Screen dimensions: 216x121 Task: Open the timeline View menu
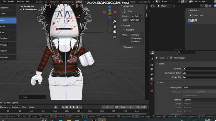tap(24, 107)
